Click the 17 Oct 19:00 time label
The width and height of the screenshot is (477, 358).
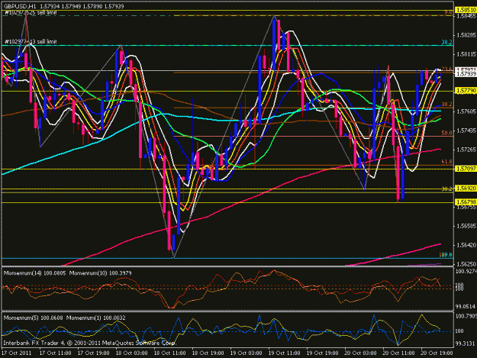[x=93, y=353]
